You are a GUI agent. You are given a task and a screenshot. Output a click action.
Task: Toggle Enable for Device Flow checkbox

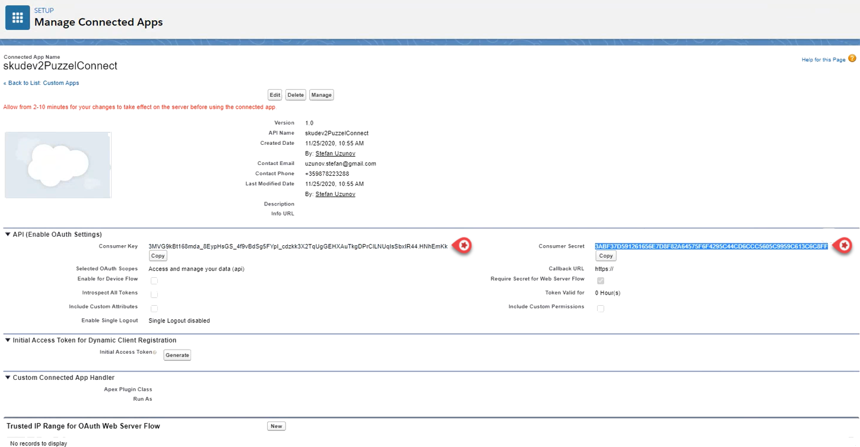coord(154,281)
